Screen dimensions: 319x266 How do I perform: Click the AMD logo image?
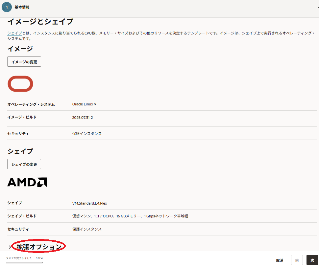pos(27,182)
